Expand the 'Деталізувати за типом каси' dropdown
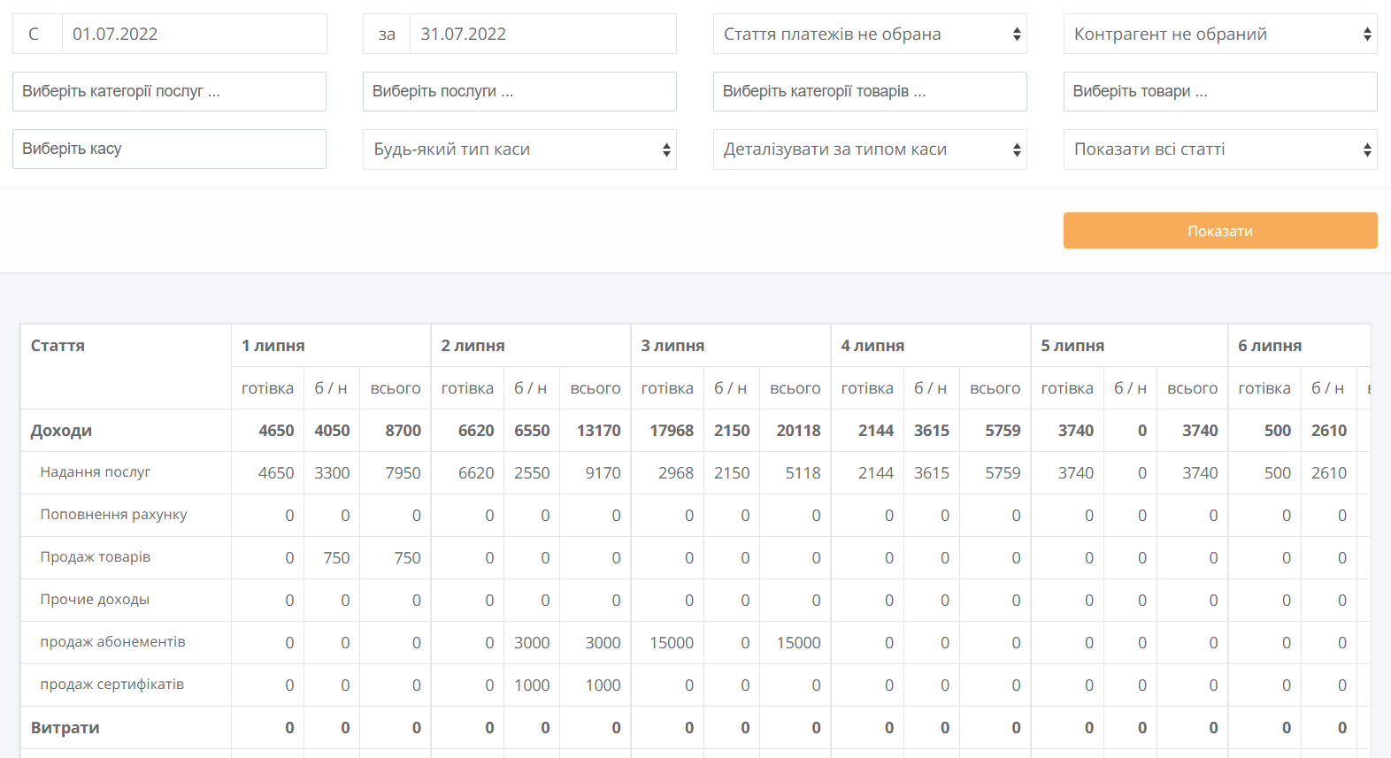 [x=869, y=149]
